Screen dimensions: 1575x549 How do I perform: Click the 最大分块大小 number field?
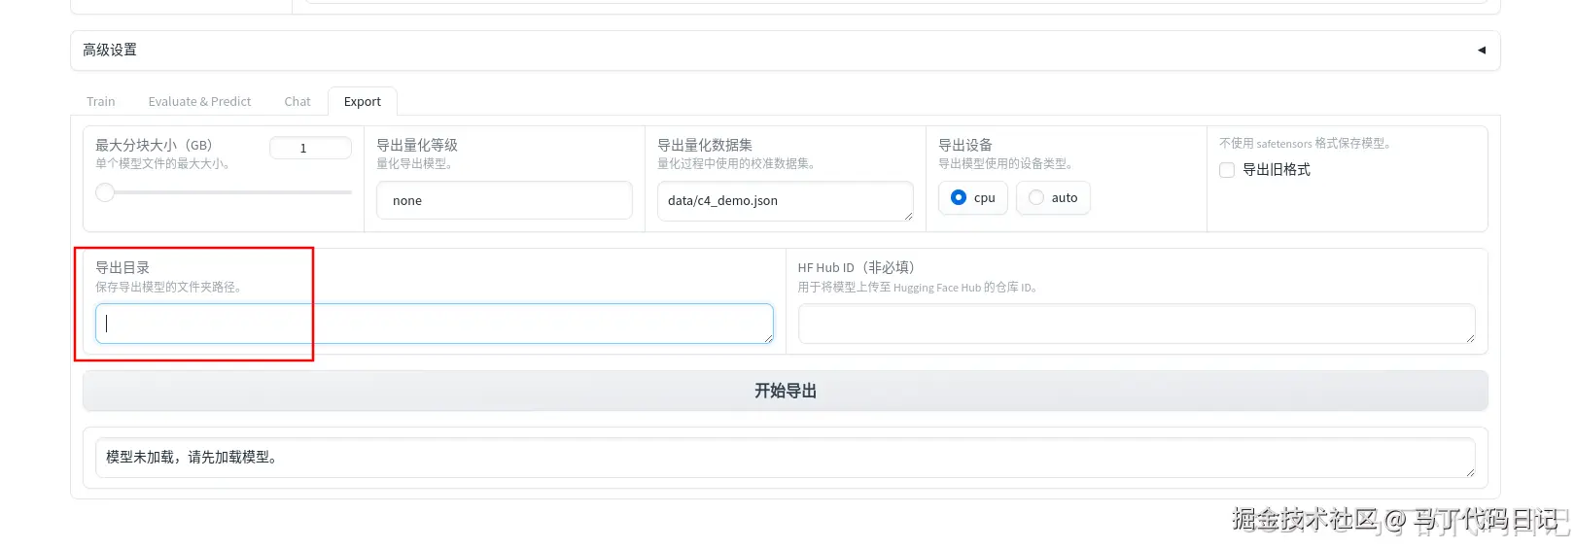pos(310,148)
